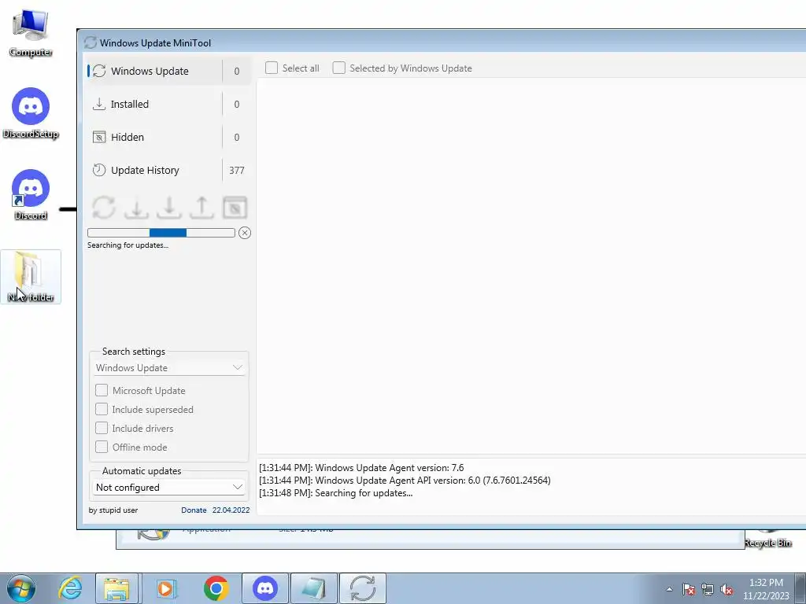The width and height of the screenshot is (806, 604).
Task: Click the 'by stupid user' text
Action: 113,510
